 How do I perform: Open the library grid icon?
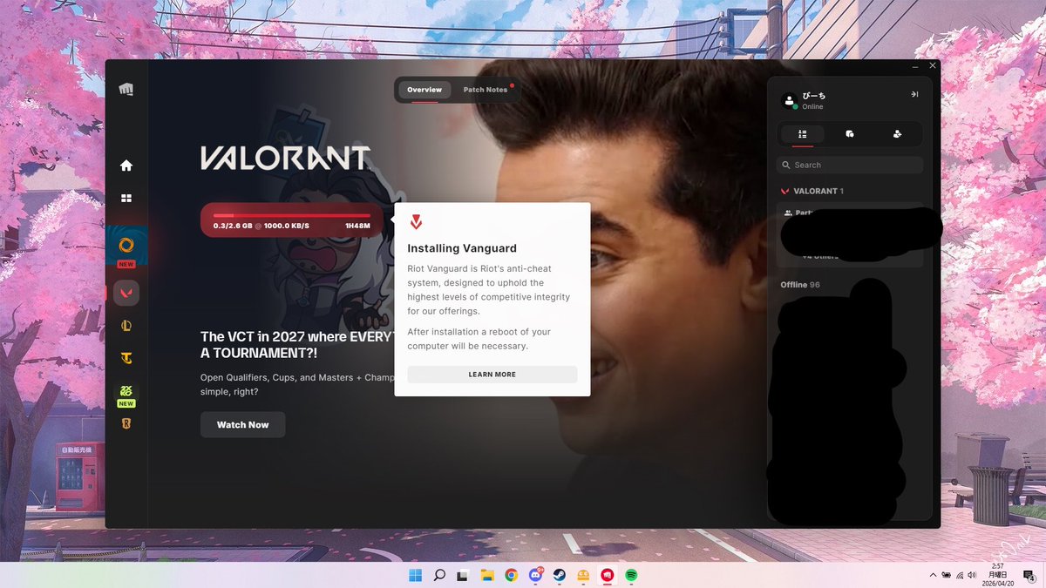[126, 199]
